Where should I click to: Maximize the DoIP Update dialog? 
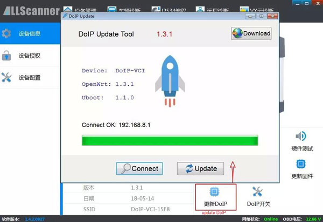point(261,16)
